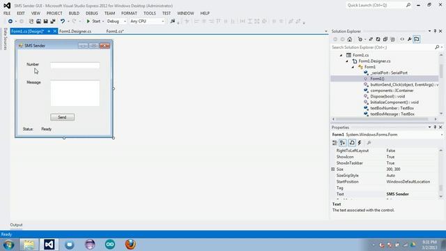Viewport: 446px width, 251px height.
Task: Click the Send button on the form
Action: 62,117
